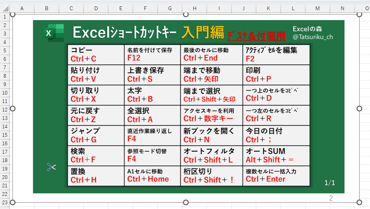Select row 5 header
Viewport: 370px width, 209px height.
[x=5, y=51]
